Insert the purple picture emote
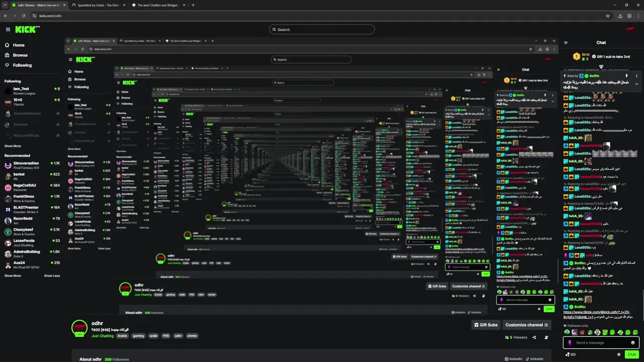Screen dimensions: 644x362 click(575, 332)
